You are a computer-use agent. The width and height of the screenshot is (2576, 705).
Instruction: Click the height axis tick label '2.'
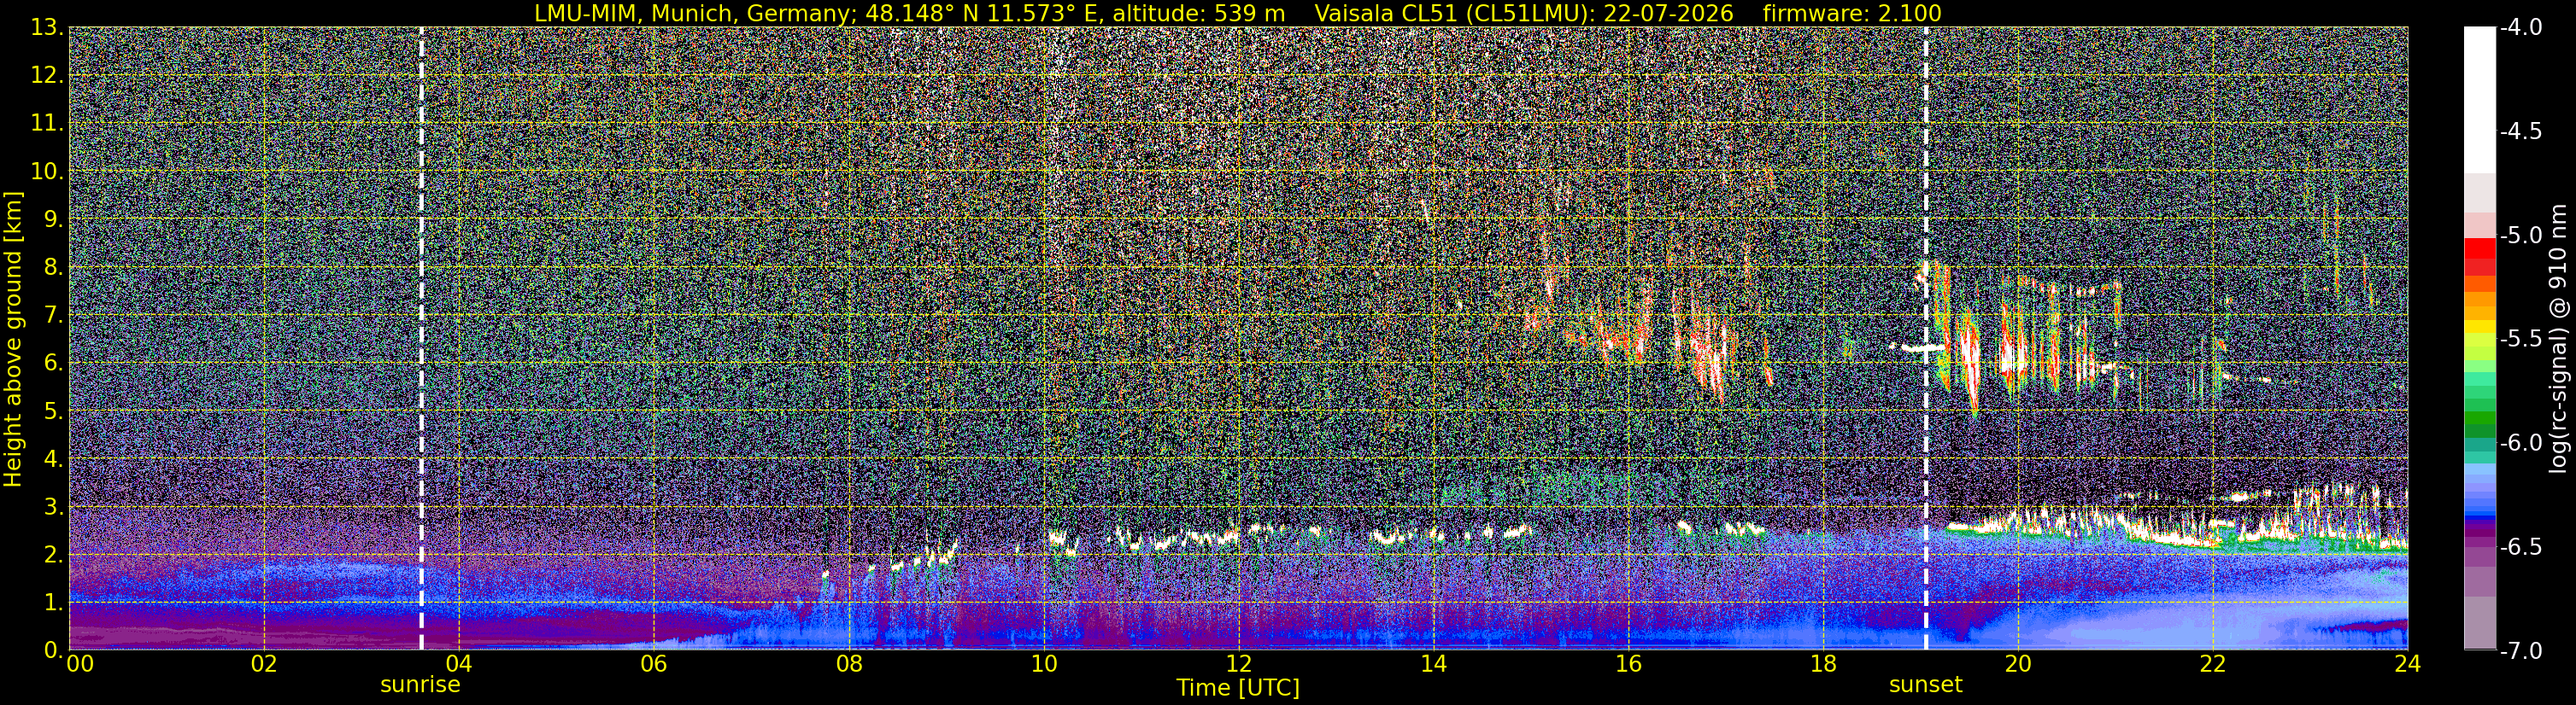54,554
